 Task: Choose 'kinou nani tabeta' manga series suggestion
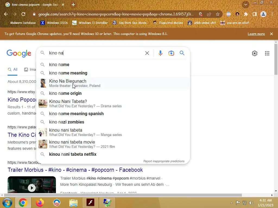[x=113, y=132]
